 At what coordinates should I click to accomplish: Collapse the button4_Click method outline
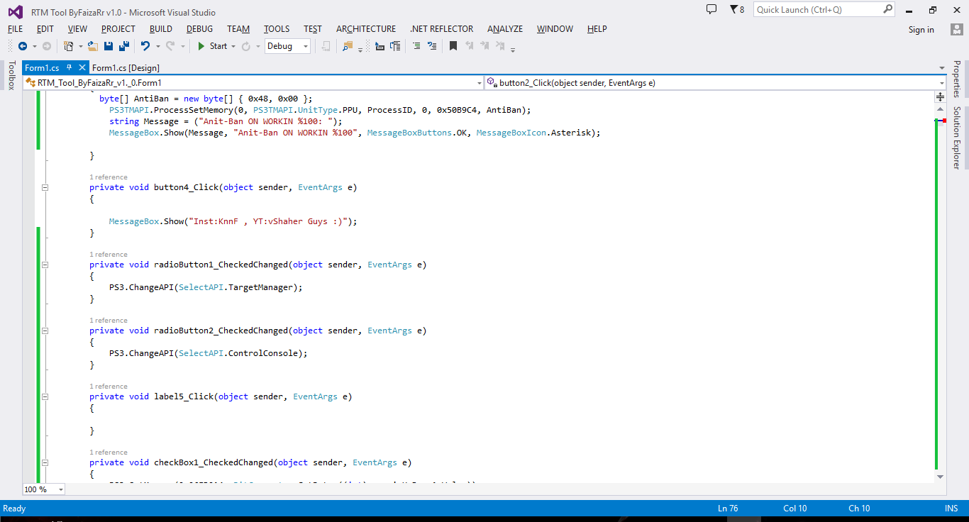[x=45, y=187]
